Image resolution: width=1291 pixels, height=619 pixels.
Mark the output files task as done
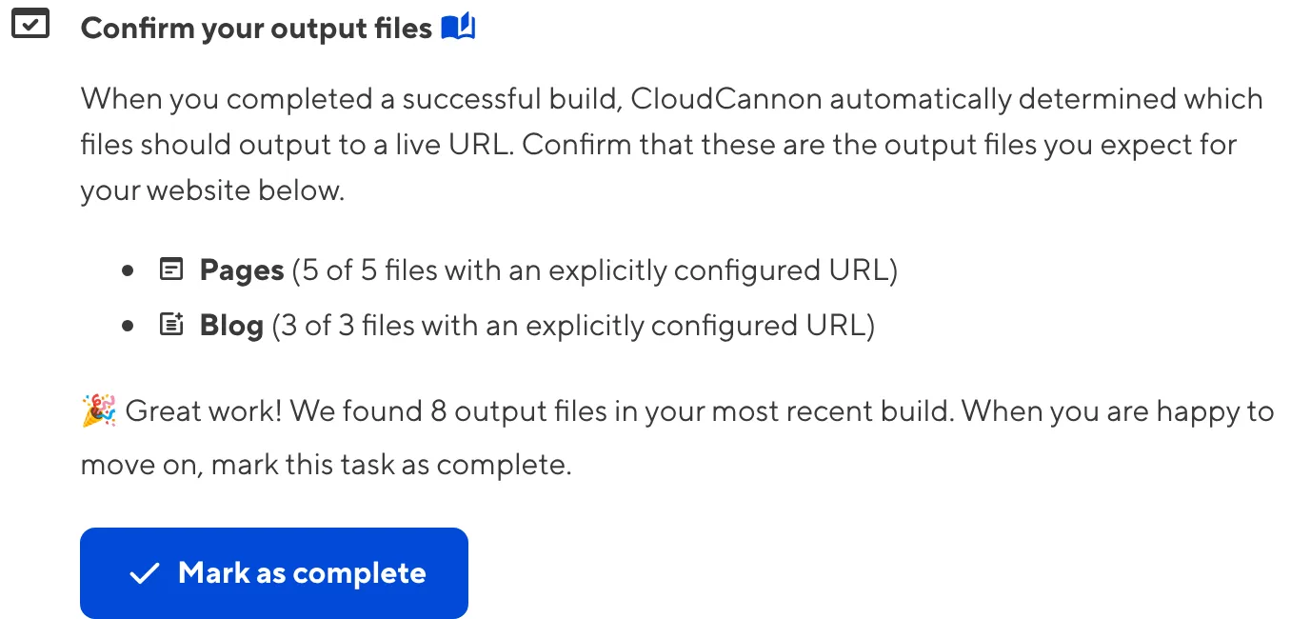(273, 572)
